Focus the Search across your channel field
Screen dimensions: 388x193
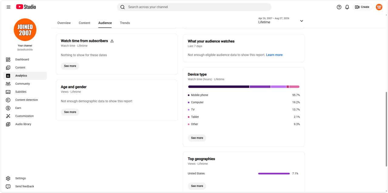pos(194,7)
